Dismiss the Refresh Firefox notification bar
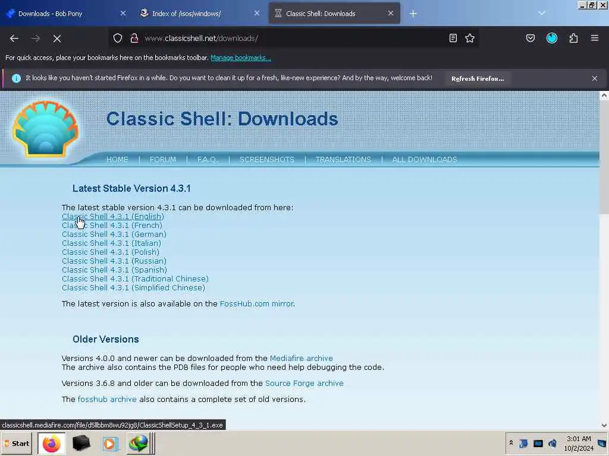 coord(595,78)
